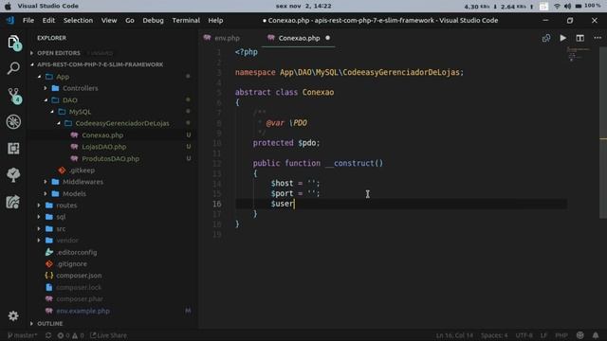Open the Apple menu
This screenshot has width=607, height=341.
pos(8,7)
